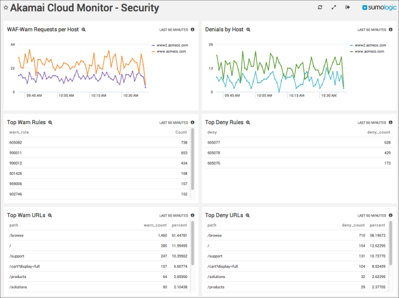Click the refresh dashboard icon

pyautogui.click(x=320, y=7)
